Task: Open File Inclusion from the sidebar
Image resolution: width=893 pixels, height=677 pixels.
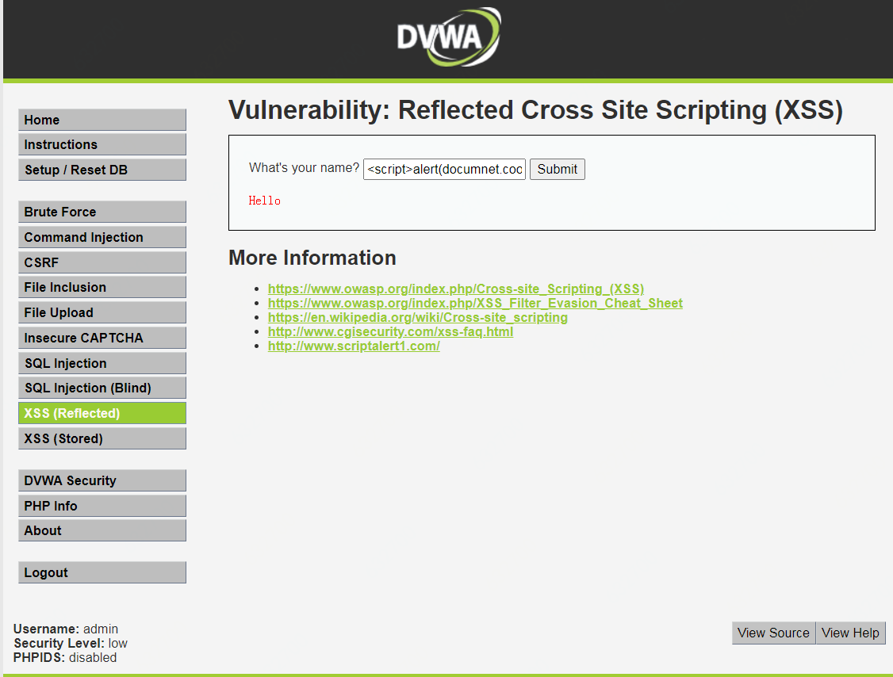Action: point(102,287)
